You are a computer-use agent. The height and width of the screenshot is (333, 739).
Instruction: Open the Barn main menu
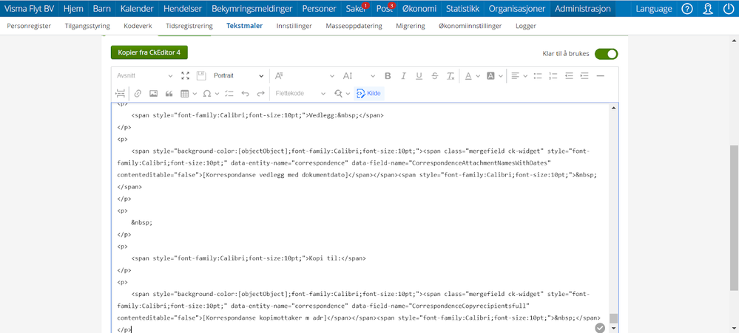pos(102,8)
